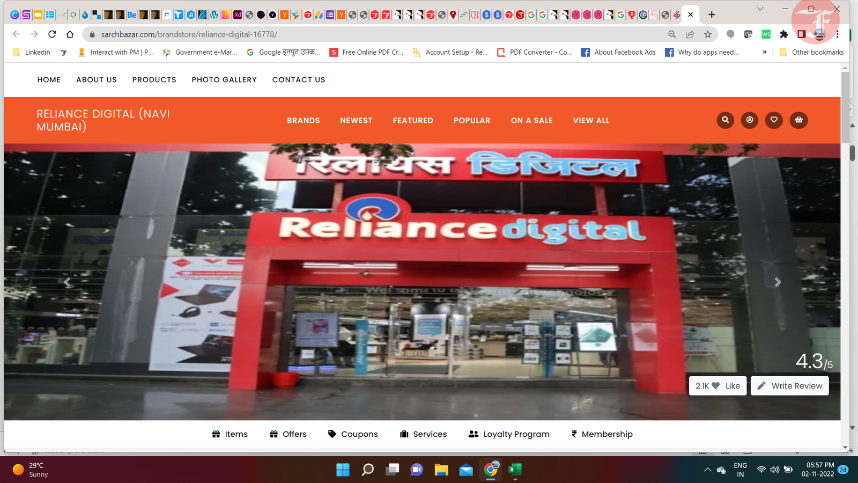Reload the page with refresh icon
The height and width of the screenshot is (483, 858).
point(52,34)
